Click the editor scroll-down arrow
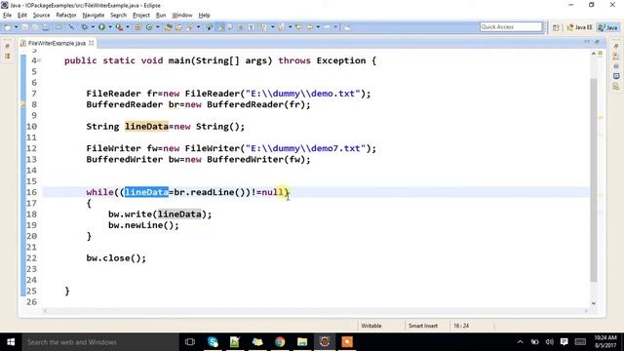This screenshot has width=624, height=351. tap(594, 303)
